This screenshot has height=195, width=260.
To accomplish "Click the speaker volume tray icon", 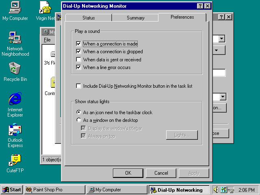I will coord(216,190).
